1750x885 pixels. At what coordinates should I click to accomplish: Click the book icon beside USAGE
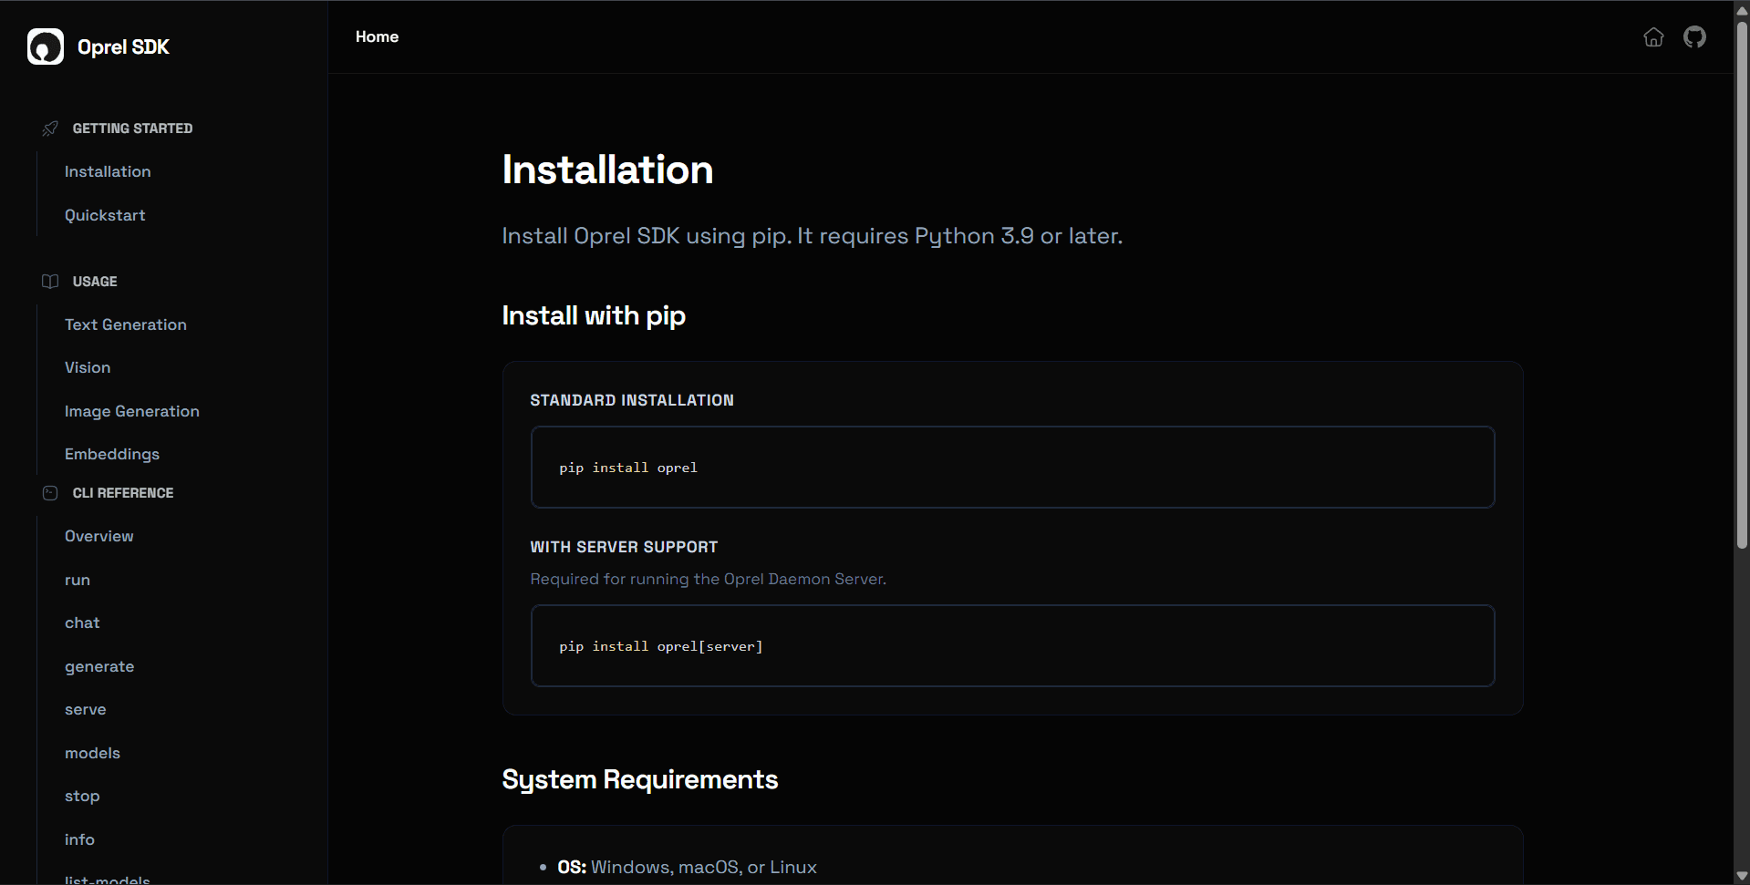point(50,281)
